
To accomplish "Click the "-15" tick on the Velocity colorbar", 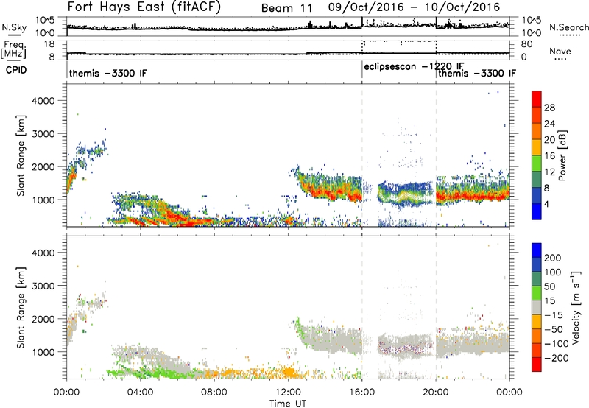I will (554, 314).
